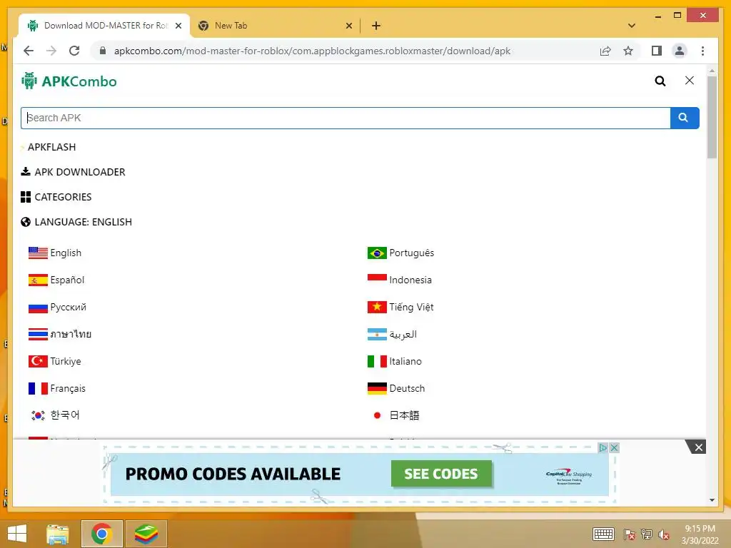Click the muted volume tray icon

pyautogui.click(x=663, y=534)
